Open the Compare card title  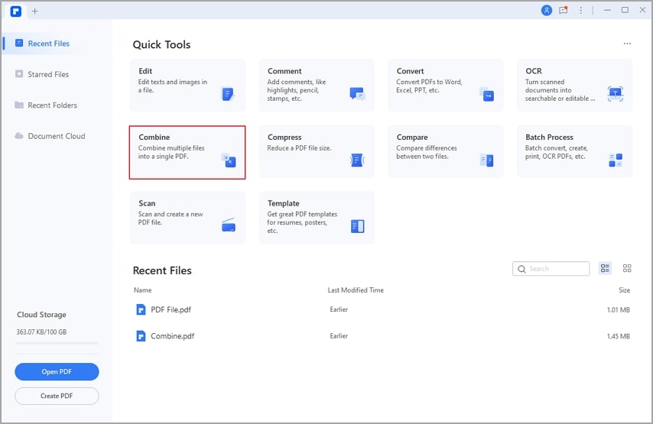pyautogui.click(x=412, y=138)
